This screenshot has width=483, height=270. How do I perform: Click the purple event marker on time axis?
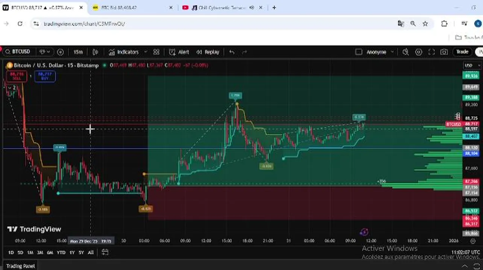pos(364,232)
